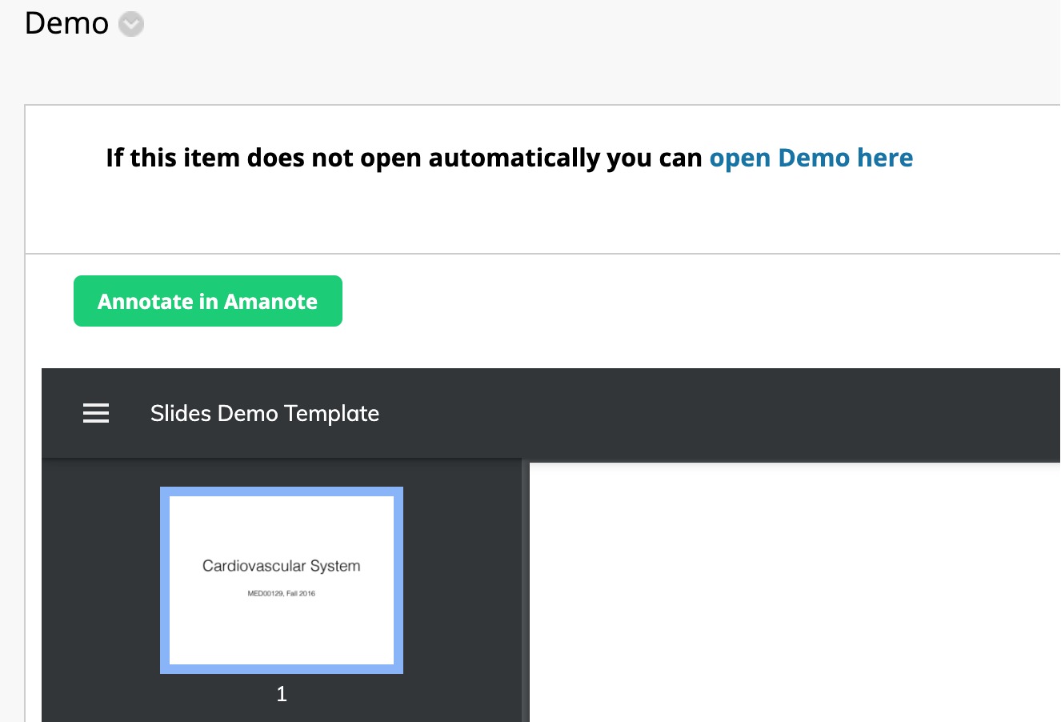Screen dimensions: 1061x722
Task: Click empty dark toolbar right of the title
Action: pos(720,413)
